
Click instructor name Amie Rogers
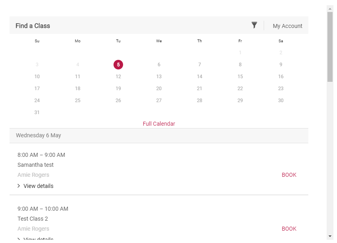33,175
